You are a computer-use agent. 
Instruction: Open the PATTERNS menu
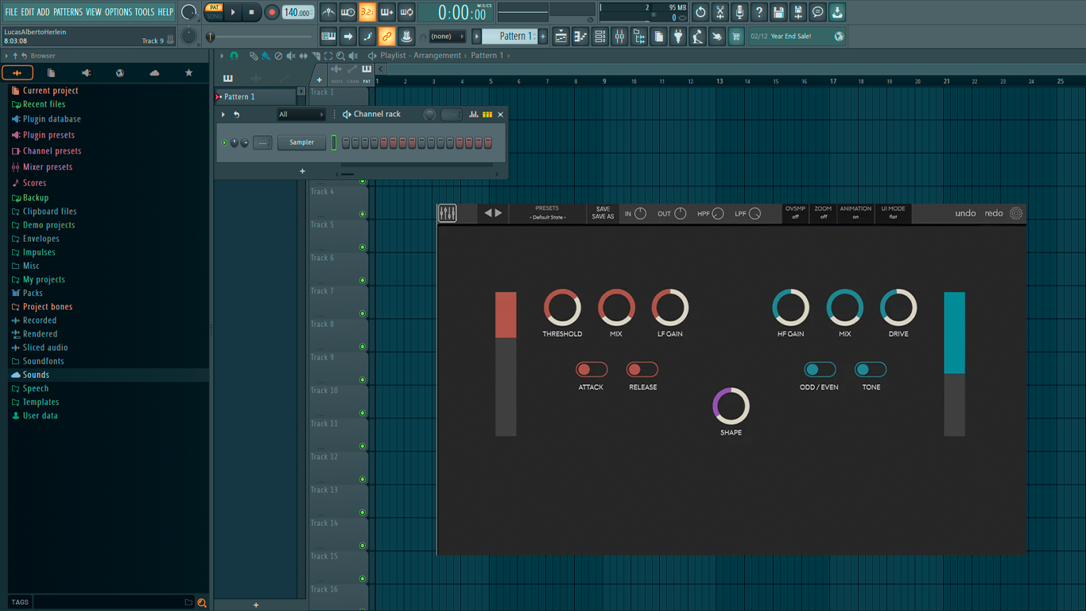pos(68,12)
